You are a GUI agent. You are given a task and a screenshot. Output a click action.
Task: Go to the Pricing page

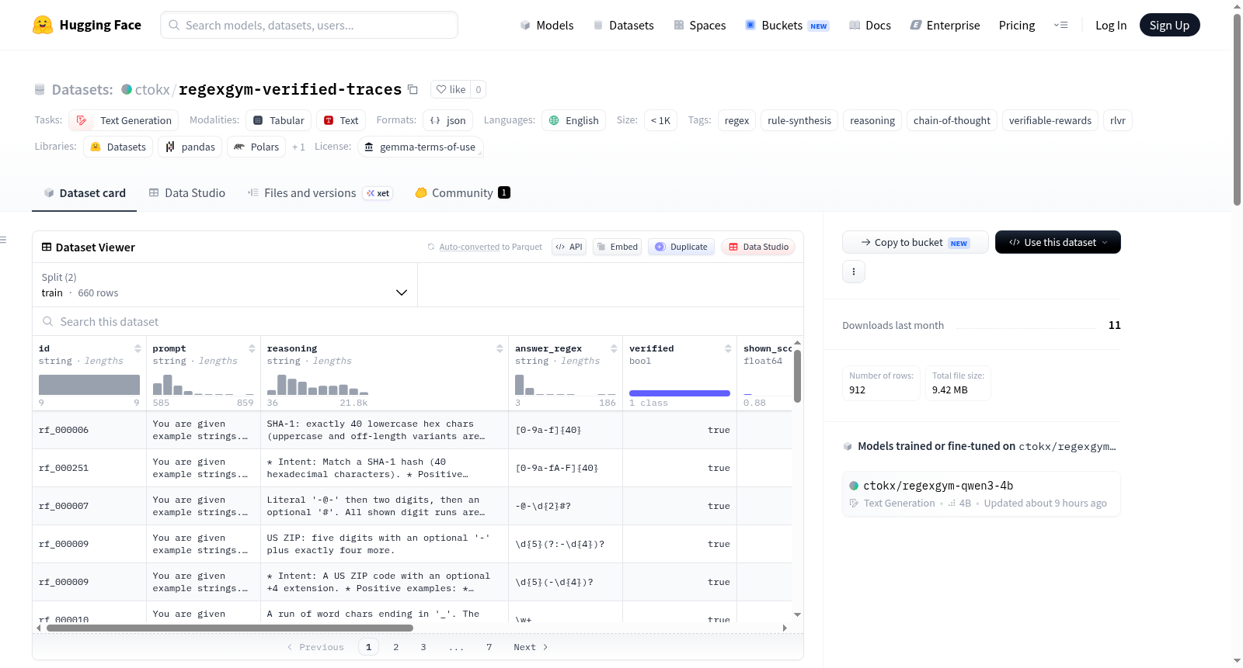tap(1017, 25)
